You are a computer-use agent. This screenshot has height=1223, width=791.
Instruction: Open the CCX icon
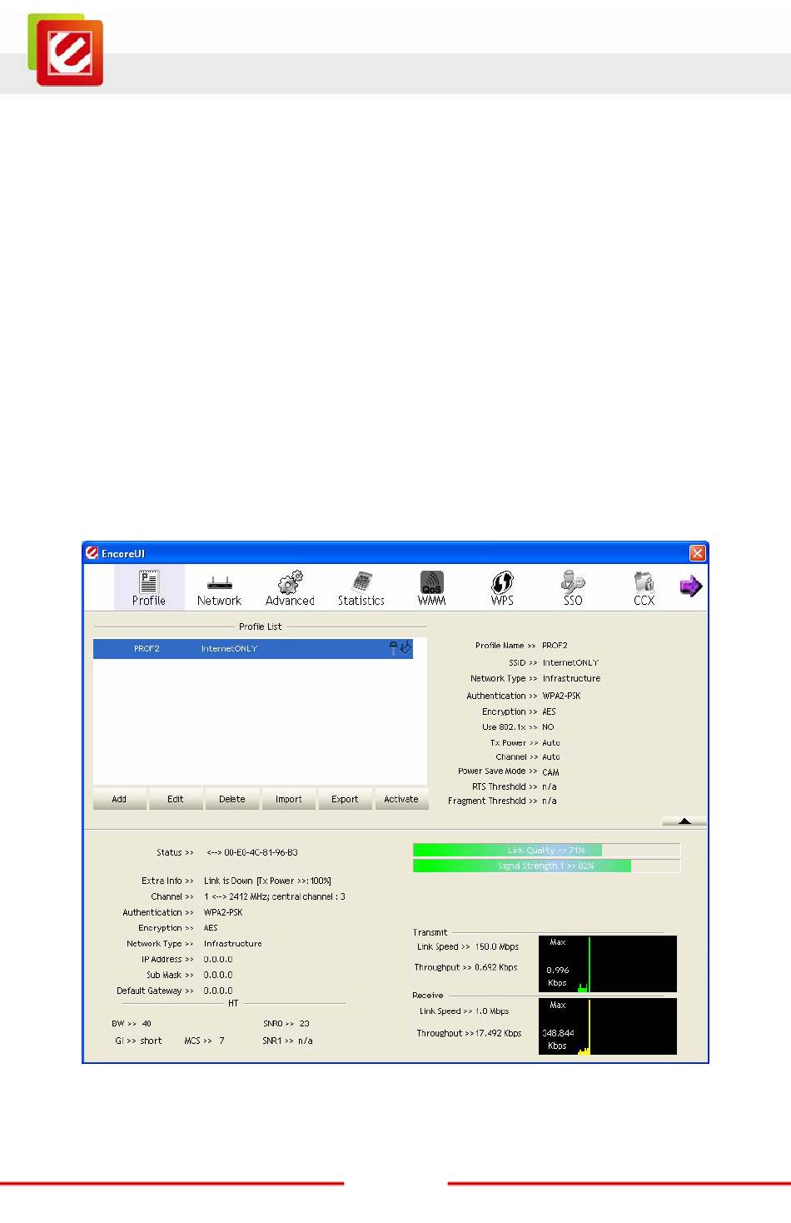[644, 582]
